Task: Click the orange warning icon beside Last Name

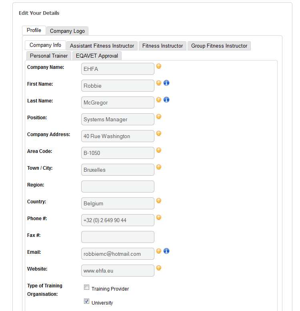Action: 158,100
